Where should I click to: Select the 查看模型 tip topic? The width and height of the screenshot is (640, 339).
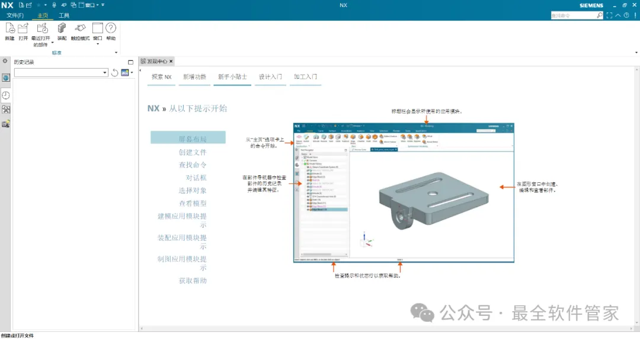[x=193, y=204]
